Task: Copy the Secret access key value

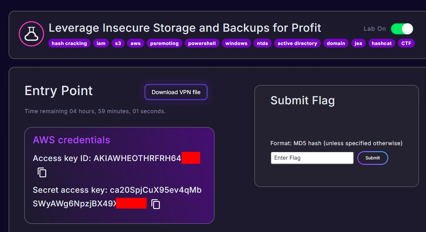Action: pyautogui.click(x=156, y=204)
